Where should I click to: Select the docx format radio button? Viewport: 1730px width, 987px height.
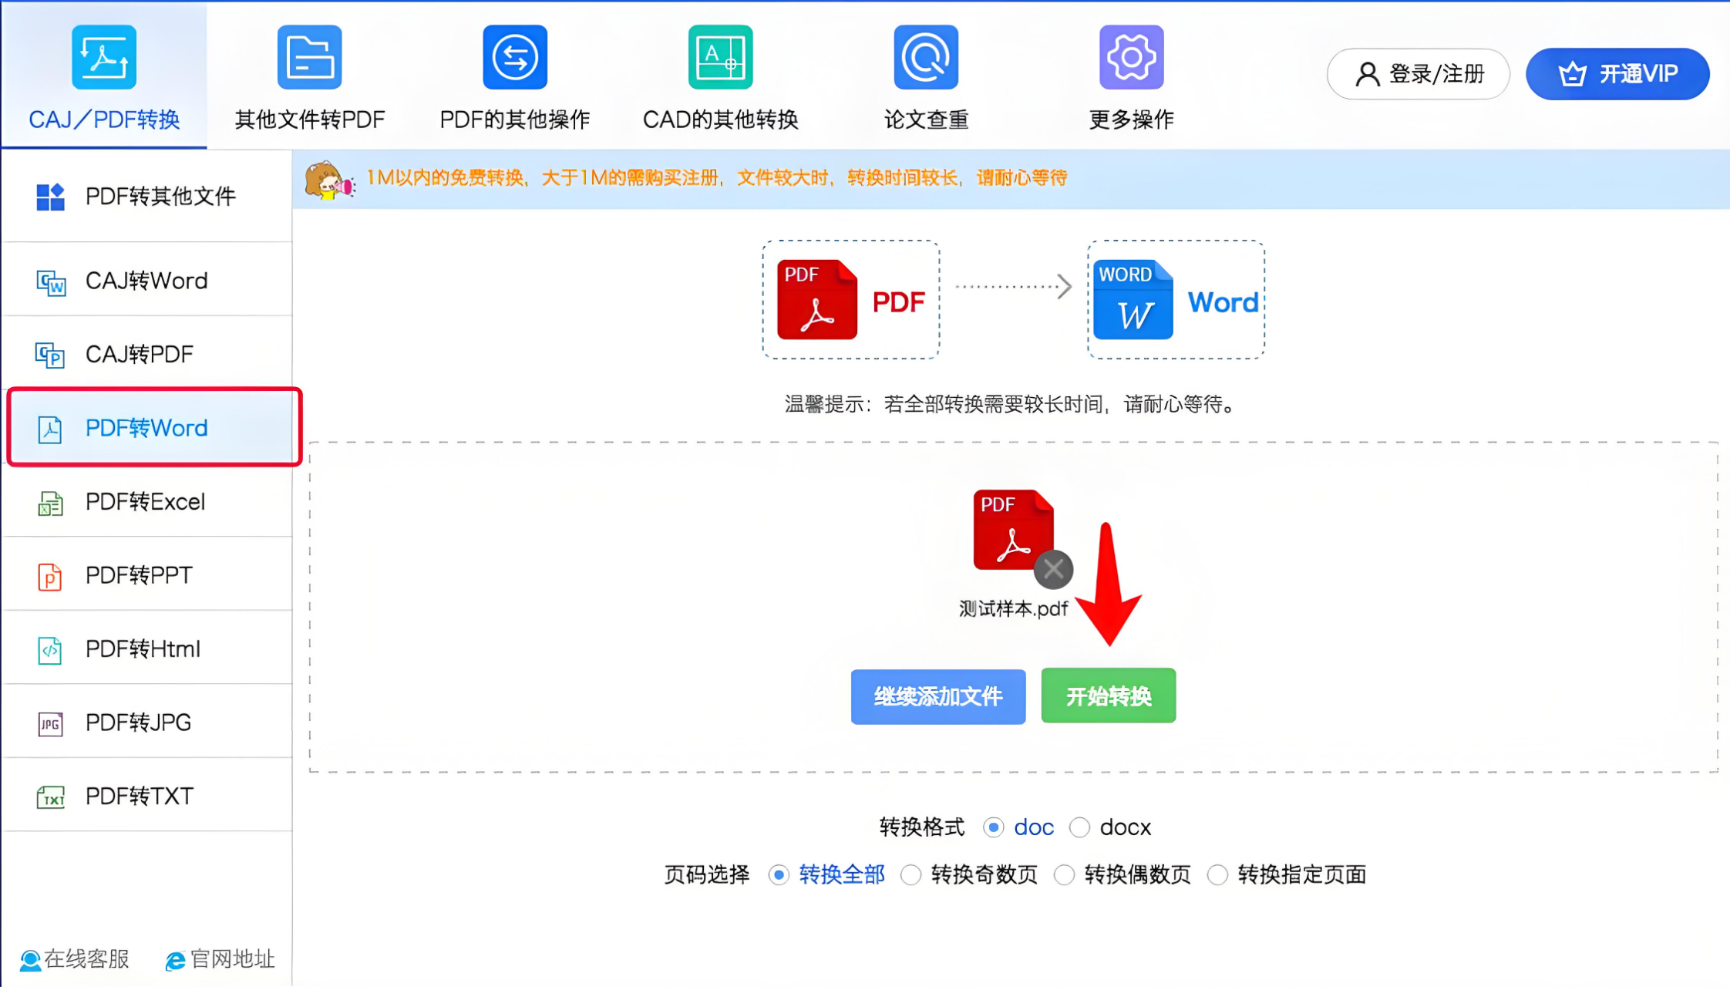(1079, 827)
